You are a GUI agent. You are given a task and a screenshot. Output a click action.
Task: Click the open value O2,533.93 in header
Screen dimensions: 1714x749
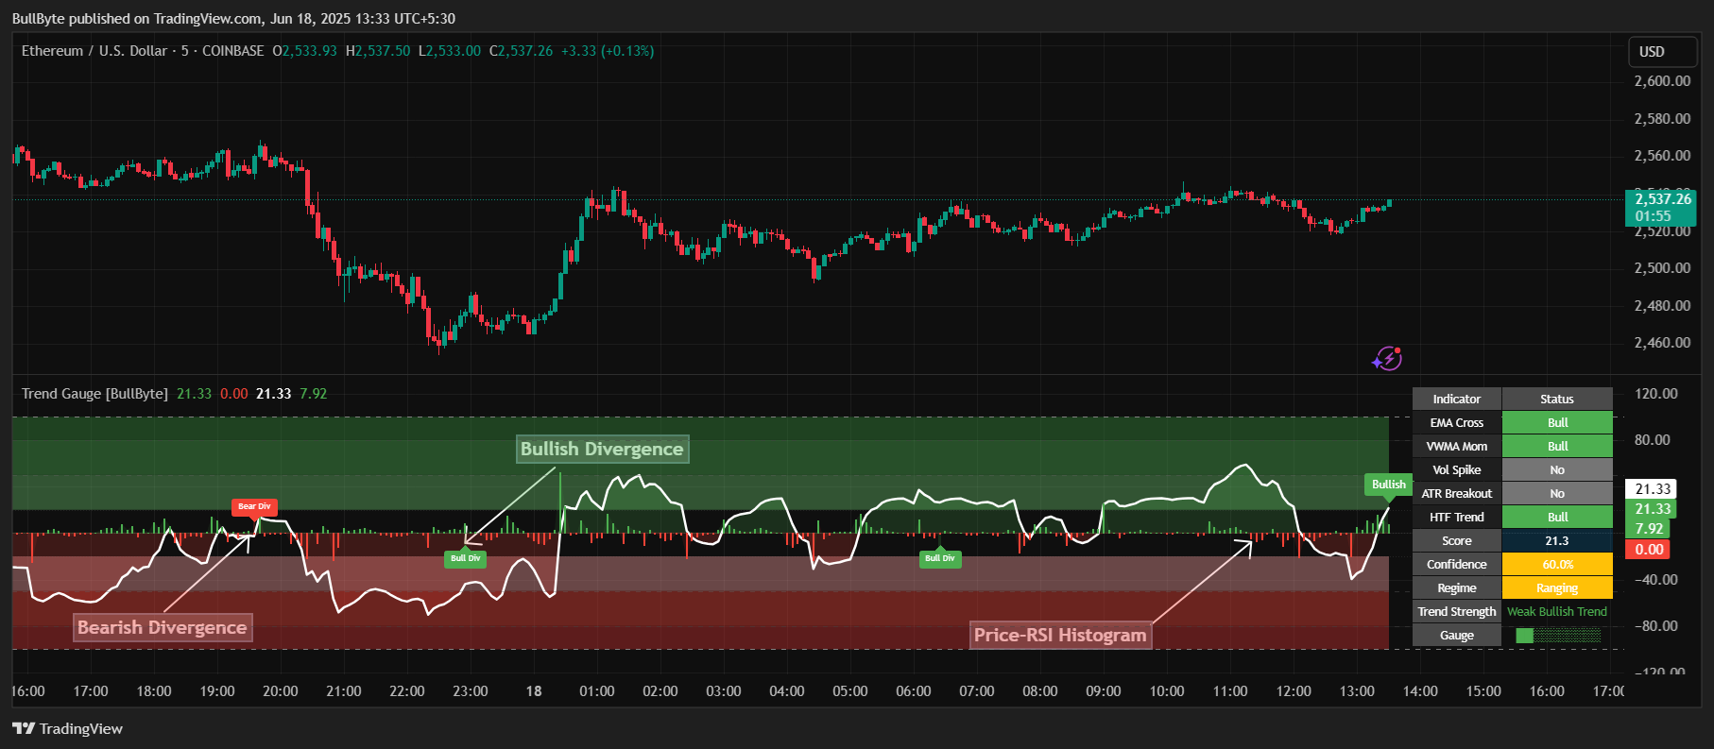click(x=304, y=51)
